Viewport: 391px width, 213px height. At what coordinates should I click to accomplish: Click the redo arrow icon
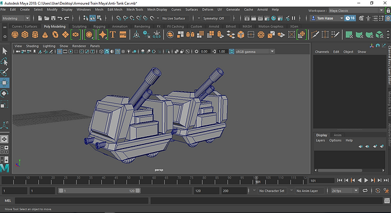click(x=67, y=18)
